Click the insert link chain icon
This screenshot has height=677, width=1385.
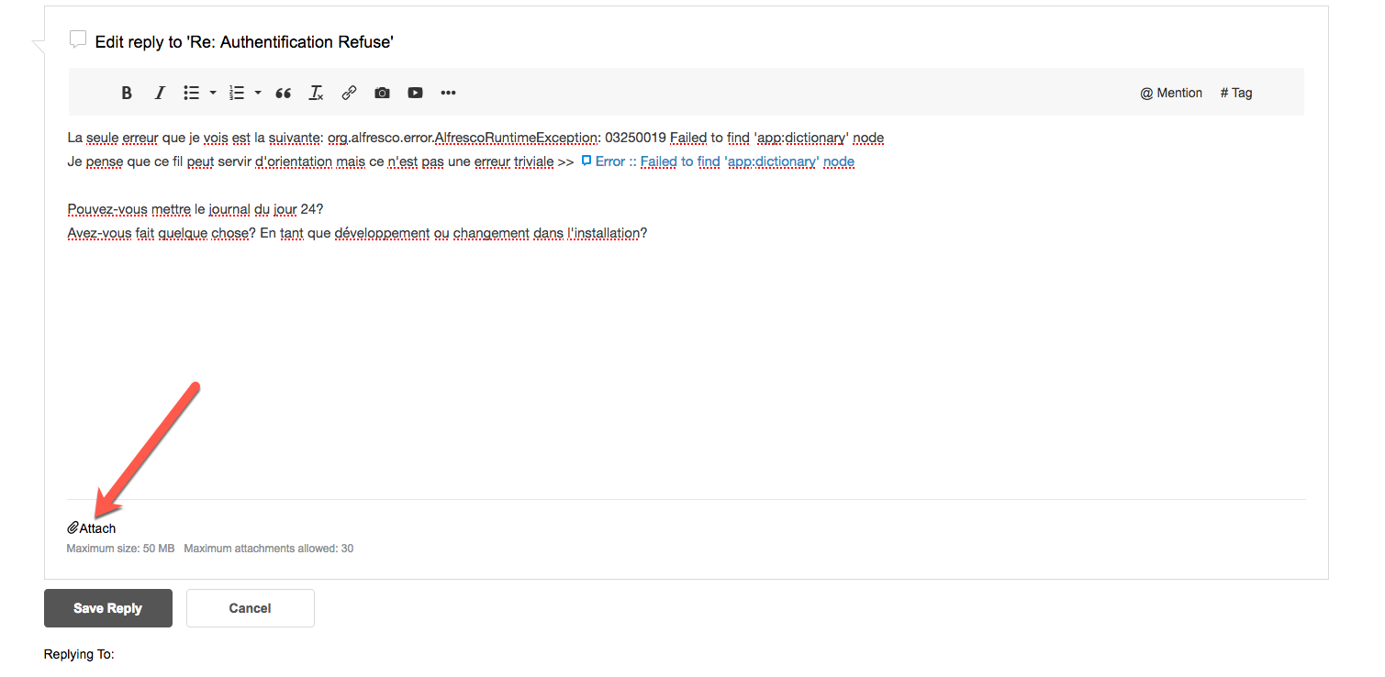pos(349,93)
